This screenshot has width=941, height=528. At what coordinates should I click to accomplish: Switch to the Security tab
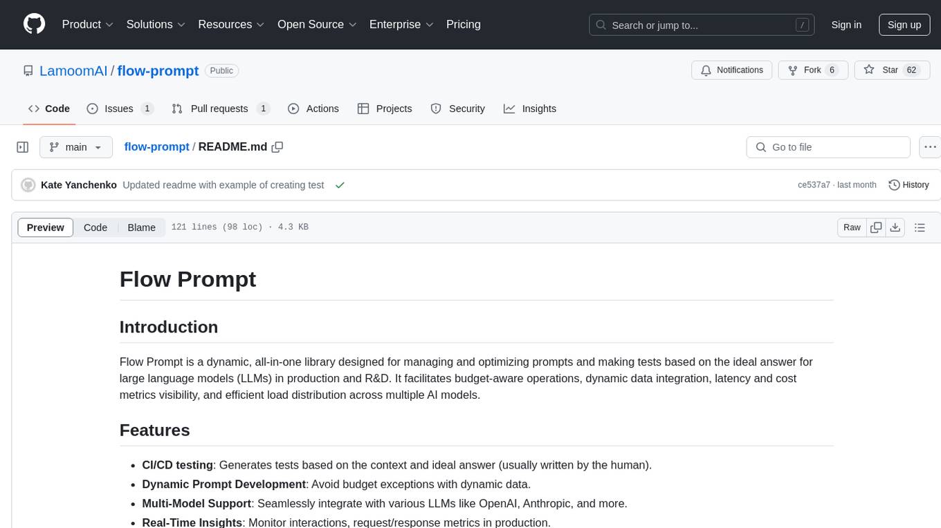pyautogui.click(x=457, y=109)
